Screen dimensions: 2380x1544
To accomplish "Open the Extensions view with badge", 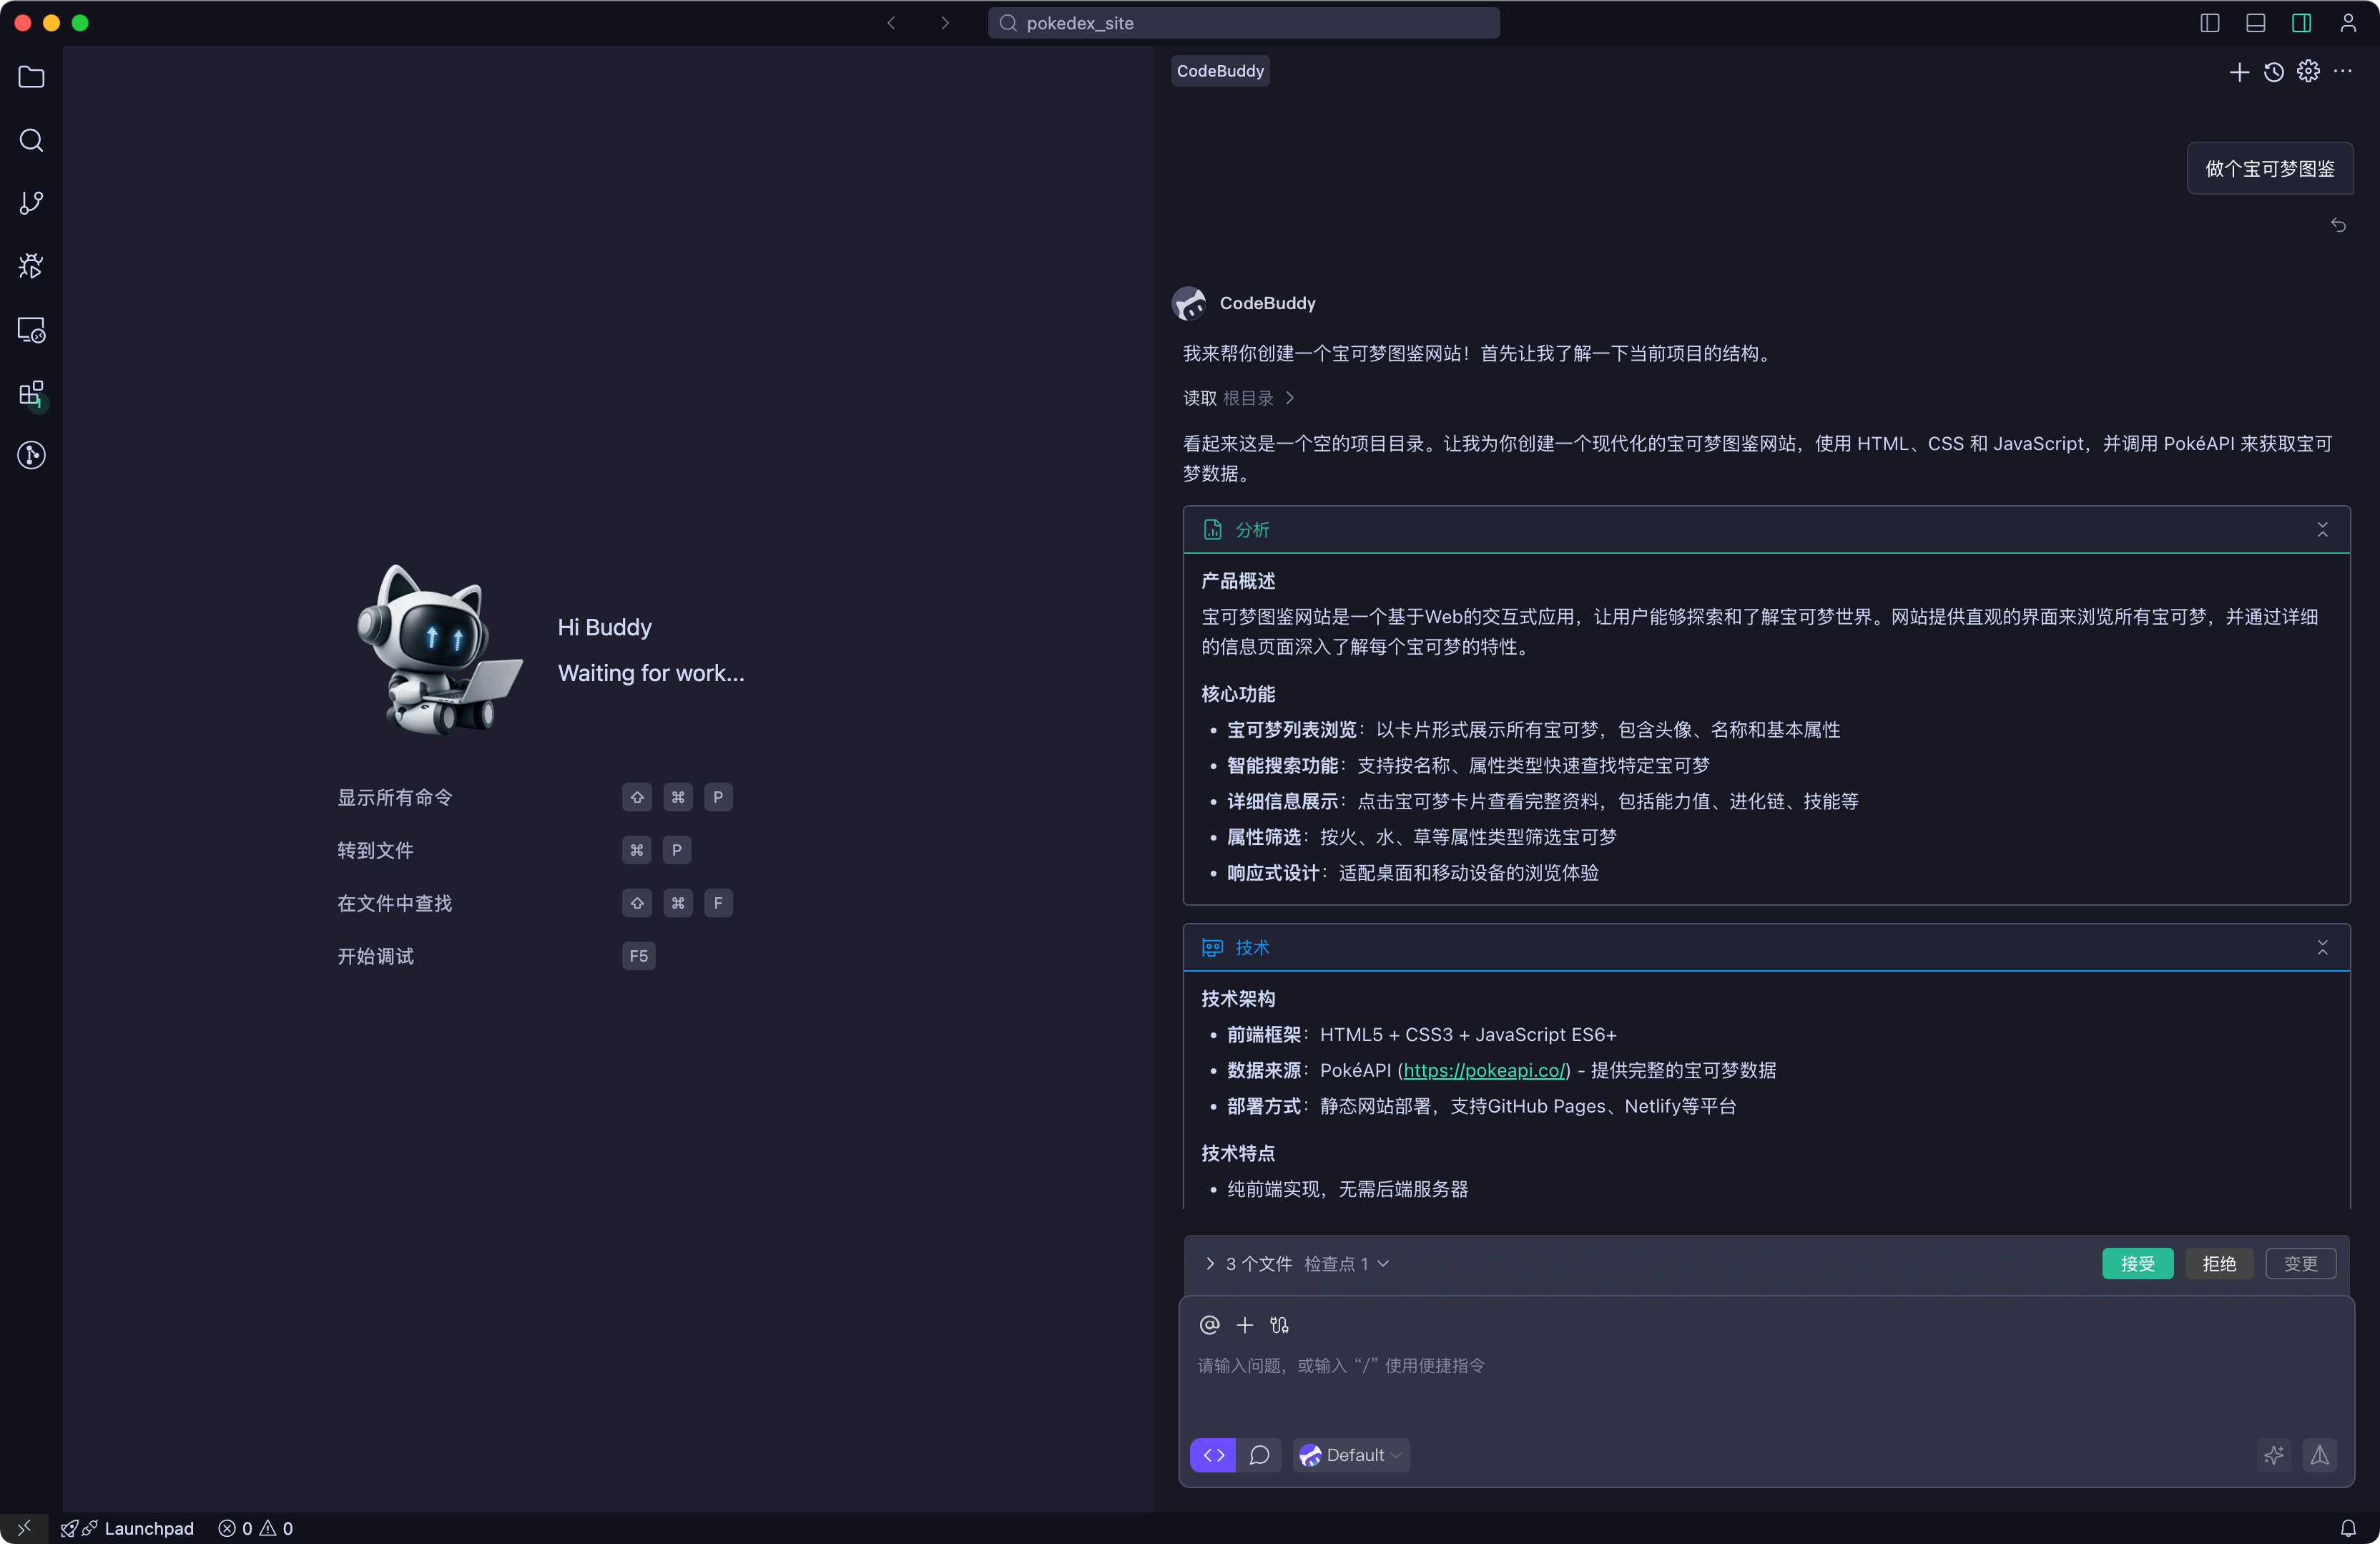I will (31, 394).
